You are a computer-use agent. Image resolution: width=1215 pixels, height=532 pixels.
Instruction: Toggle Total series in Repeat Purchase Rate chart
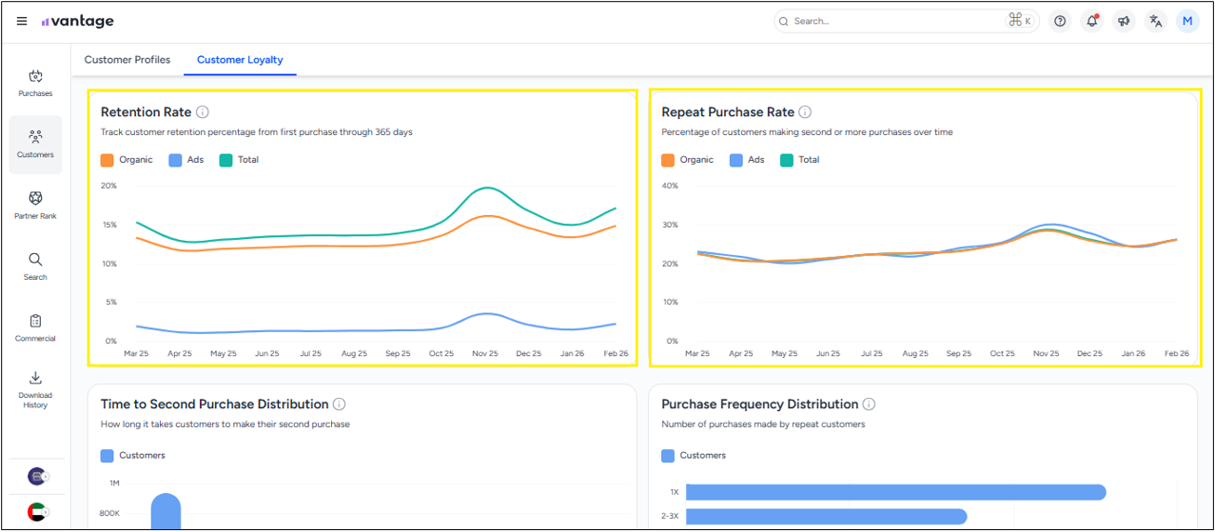click(x=799, y=160)
